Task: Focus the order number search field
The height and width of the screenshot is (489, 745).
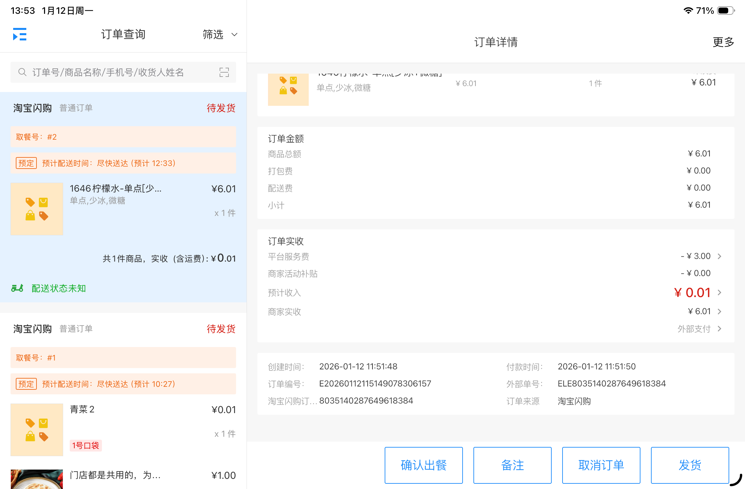Action: [x=118, y=72]
